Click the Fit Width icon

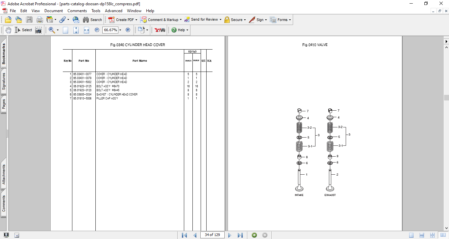87,30
